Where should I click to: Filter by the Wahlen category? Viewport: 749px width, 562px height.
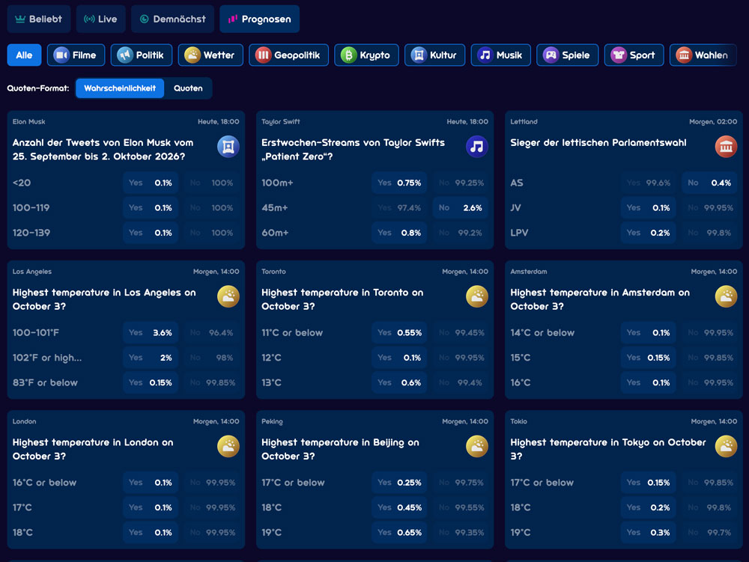(703, 55)
